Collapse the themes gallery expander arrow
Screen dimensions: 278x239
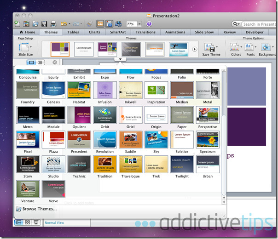[120, 59]
